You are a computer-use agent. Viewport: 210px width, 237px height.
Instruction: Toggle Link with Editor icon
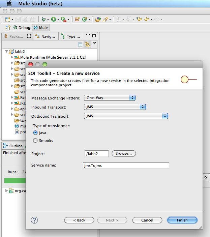click(87, 45)
